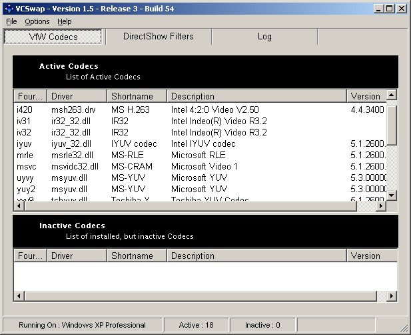Screen dimensions: 411x335
Task: Maximize the VCSwap window
Action: [x=390, y=9]
